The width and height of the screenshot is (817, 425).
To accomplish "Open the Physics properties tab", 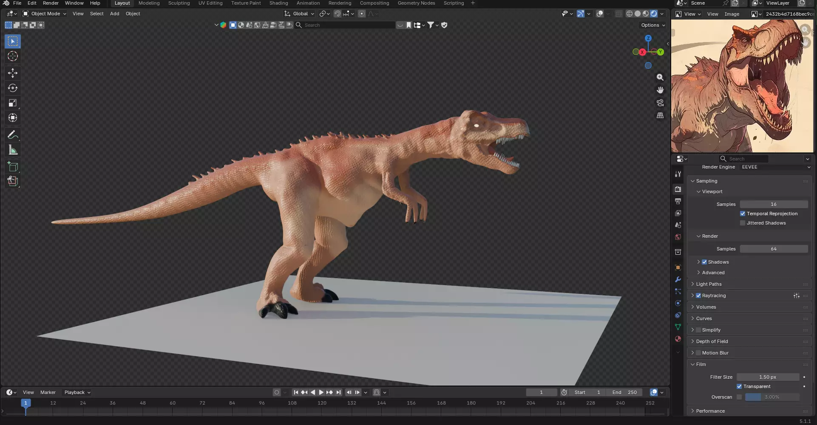I will (x=678, y=303).
